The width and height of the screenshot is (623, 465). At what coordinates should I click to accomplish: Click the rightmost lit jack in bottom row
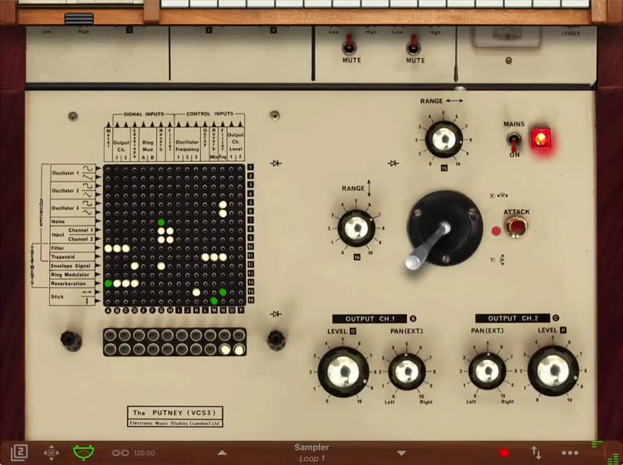238,350
